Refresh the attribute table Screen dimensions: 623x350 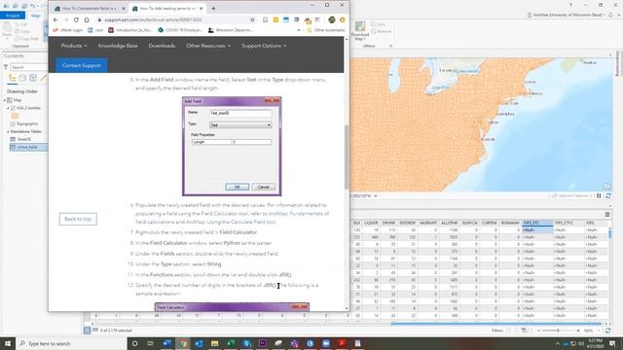pos(607,331)
